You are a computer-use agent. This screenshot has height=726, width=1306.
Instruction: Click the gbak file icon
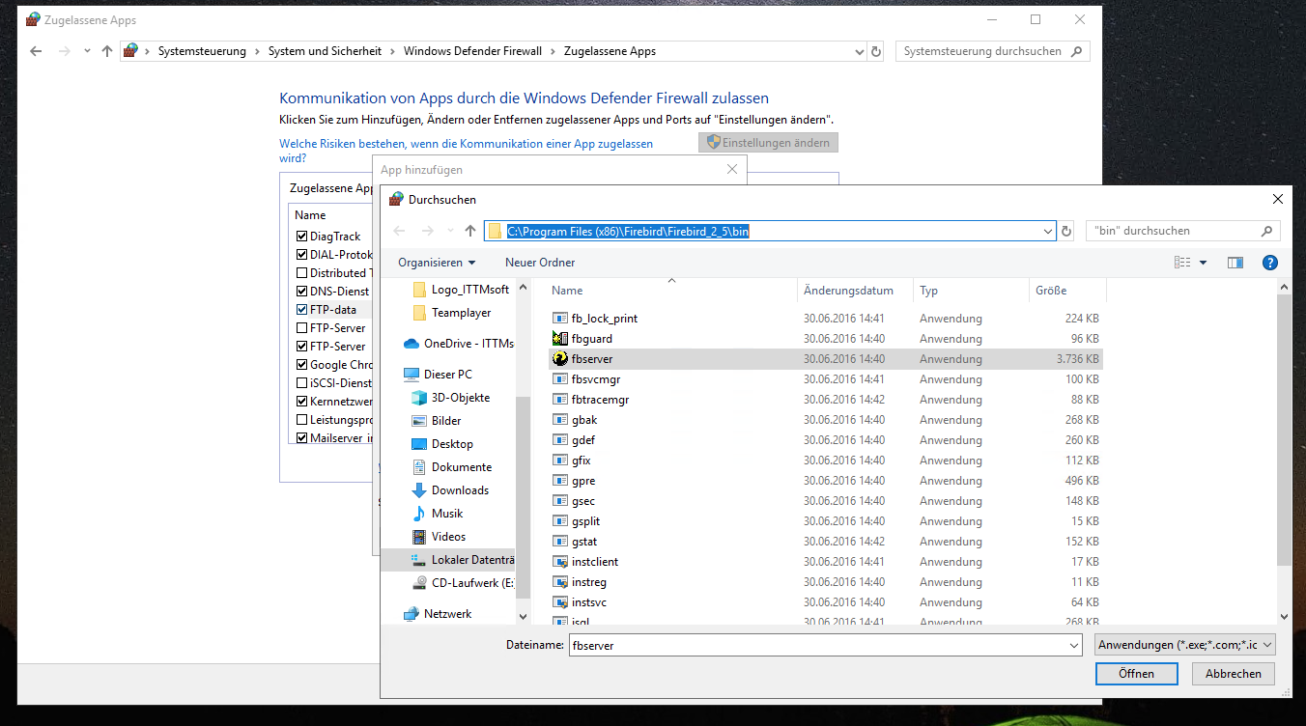pyautogui.click(x=560, y=420)
